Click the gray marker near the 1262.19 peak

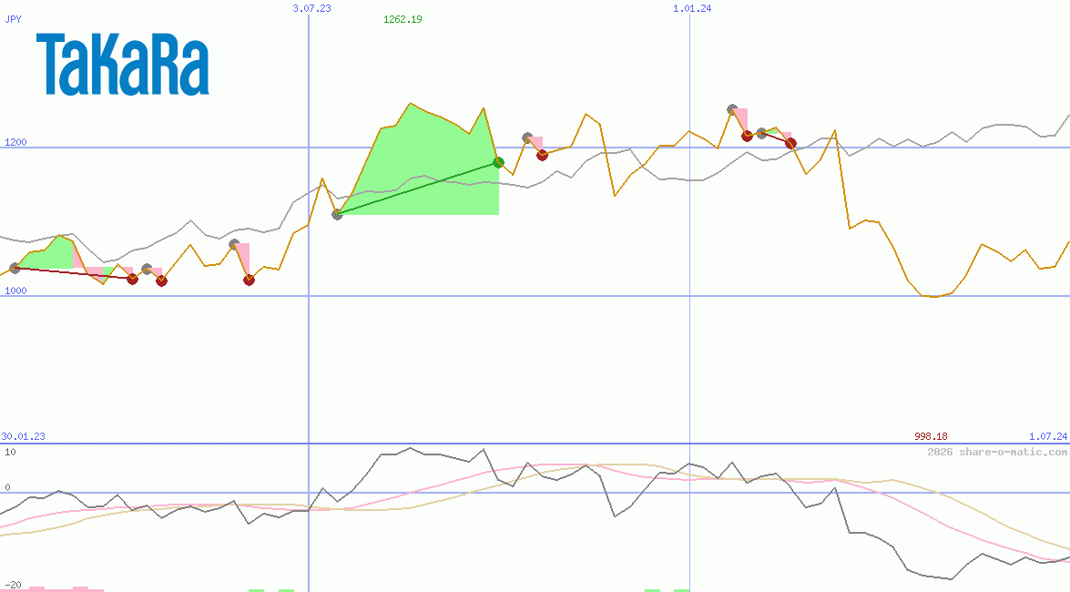[526, 138]
